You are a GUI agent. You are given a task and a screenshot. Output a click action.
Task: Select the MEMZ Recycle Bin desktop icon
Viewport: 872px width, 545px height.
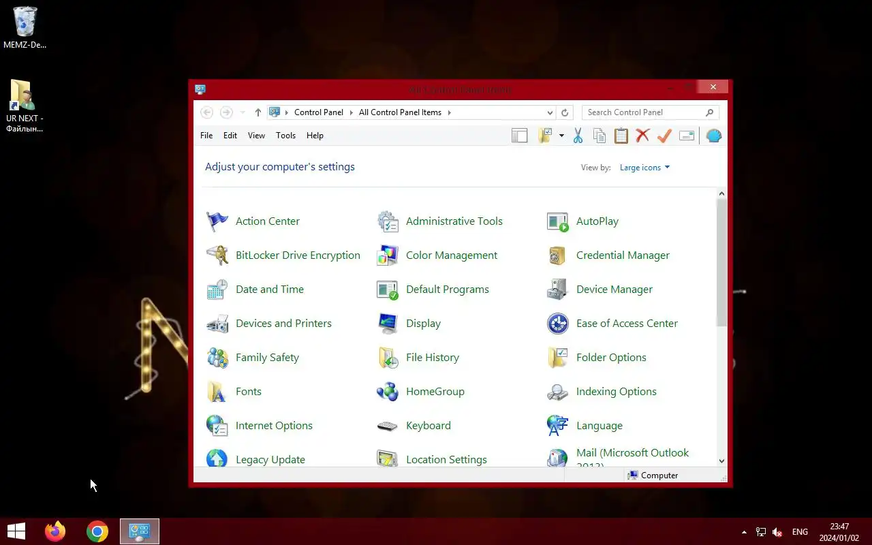[x=25, y=28]
